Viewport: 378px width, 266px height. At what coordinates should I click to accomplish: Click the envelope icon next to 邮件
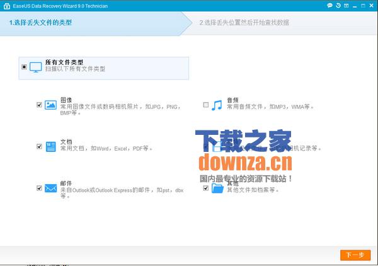(50, 188)
